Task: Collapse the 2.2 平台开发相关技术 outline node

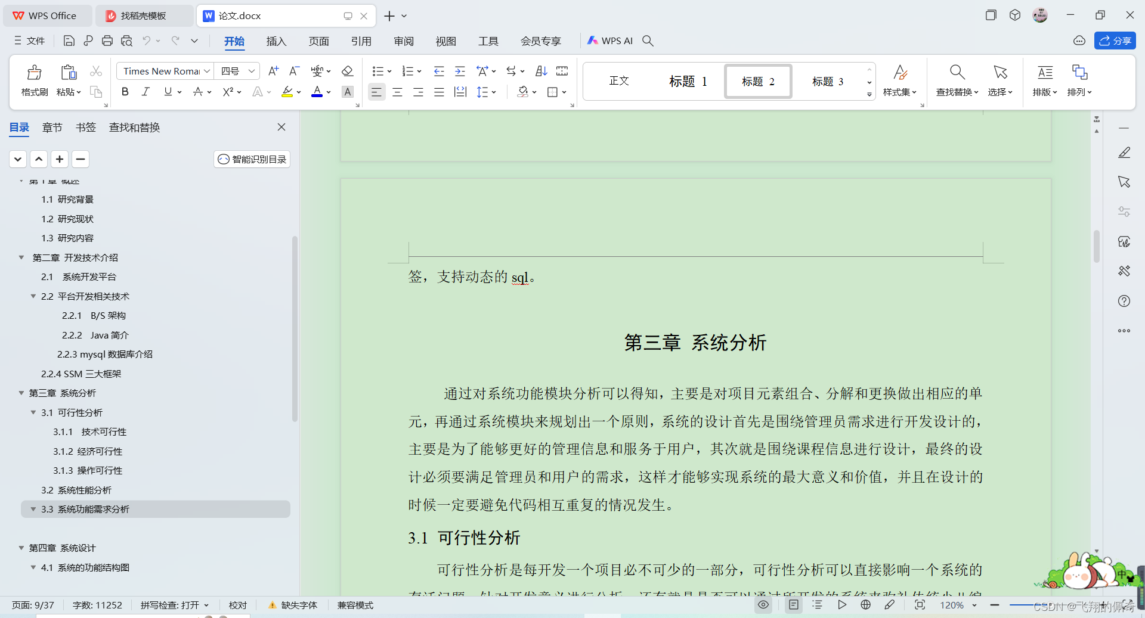Action: click(33, 296)
